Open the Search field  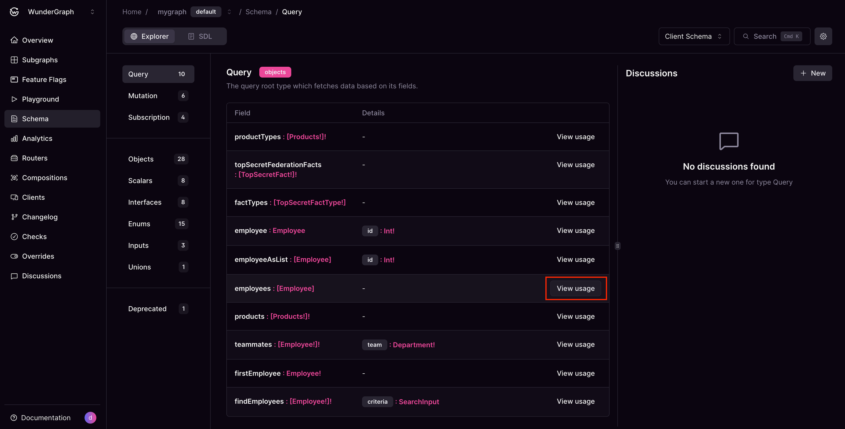(x=772, y=36)
